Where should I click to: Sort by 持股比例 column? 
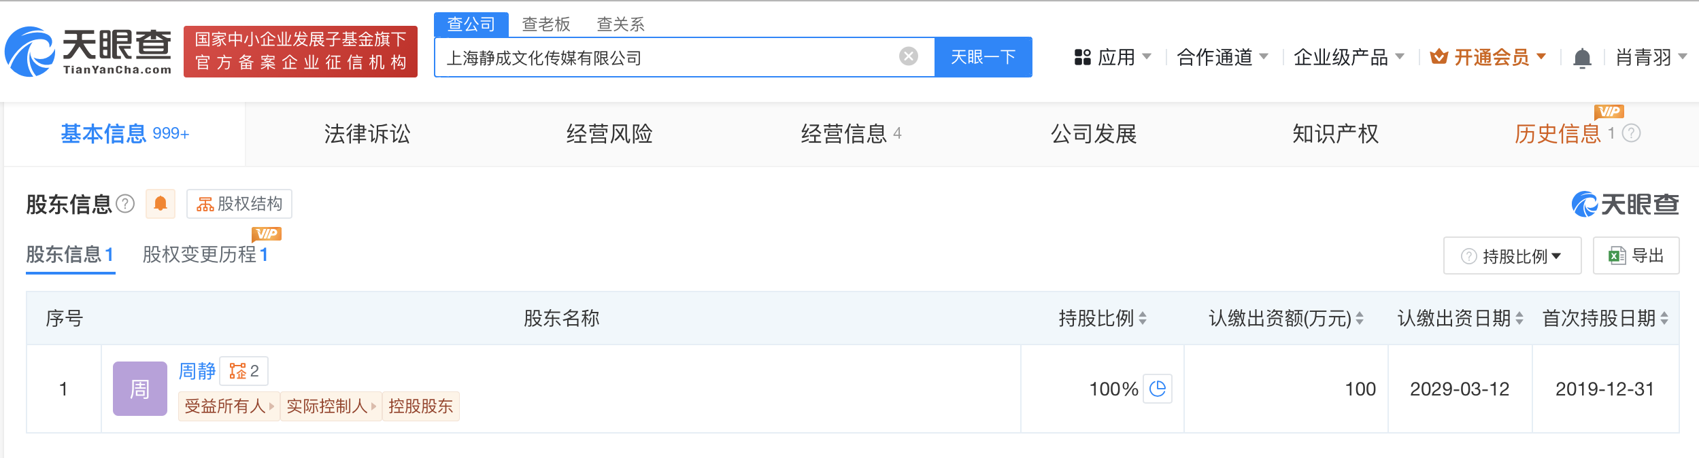pyautogui.click(x=1143, y=318)
